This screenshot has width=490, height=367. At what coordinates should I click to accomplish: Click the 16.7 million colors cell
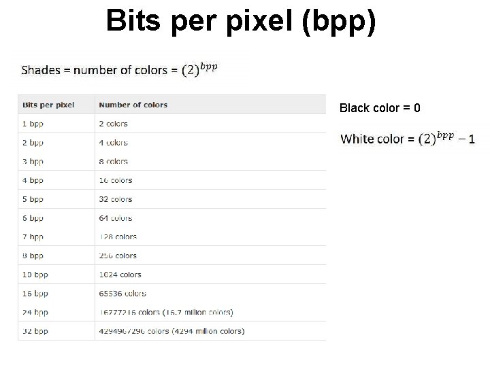click(x=165, y=312)
